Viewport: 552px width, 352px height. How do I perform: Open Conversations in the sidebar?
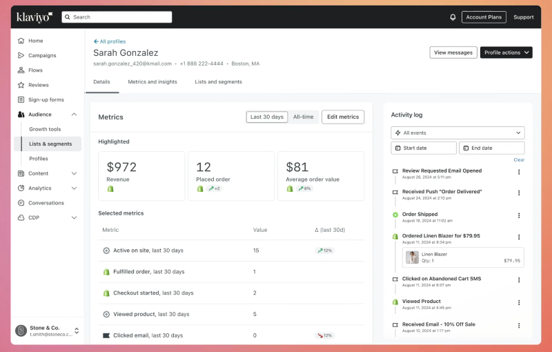tap(46, 203)
